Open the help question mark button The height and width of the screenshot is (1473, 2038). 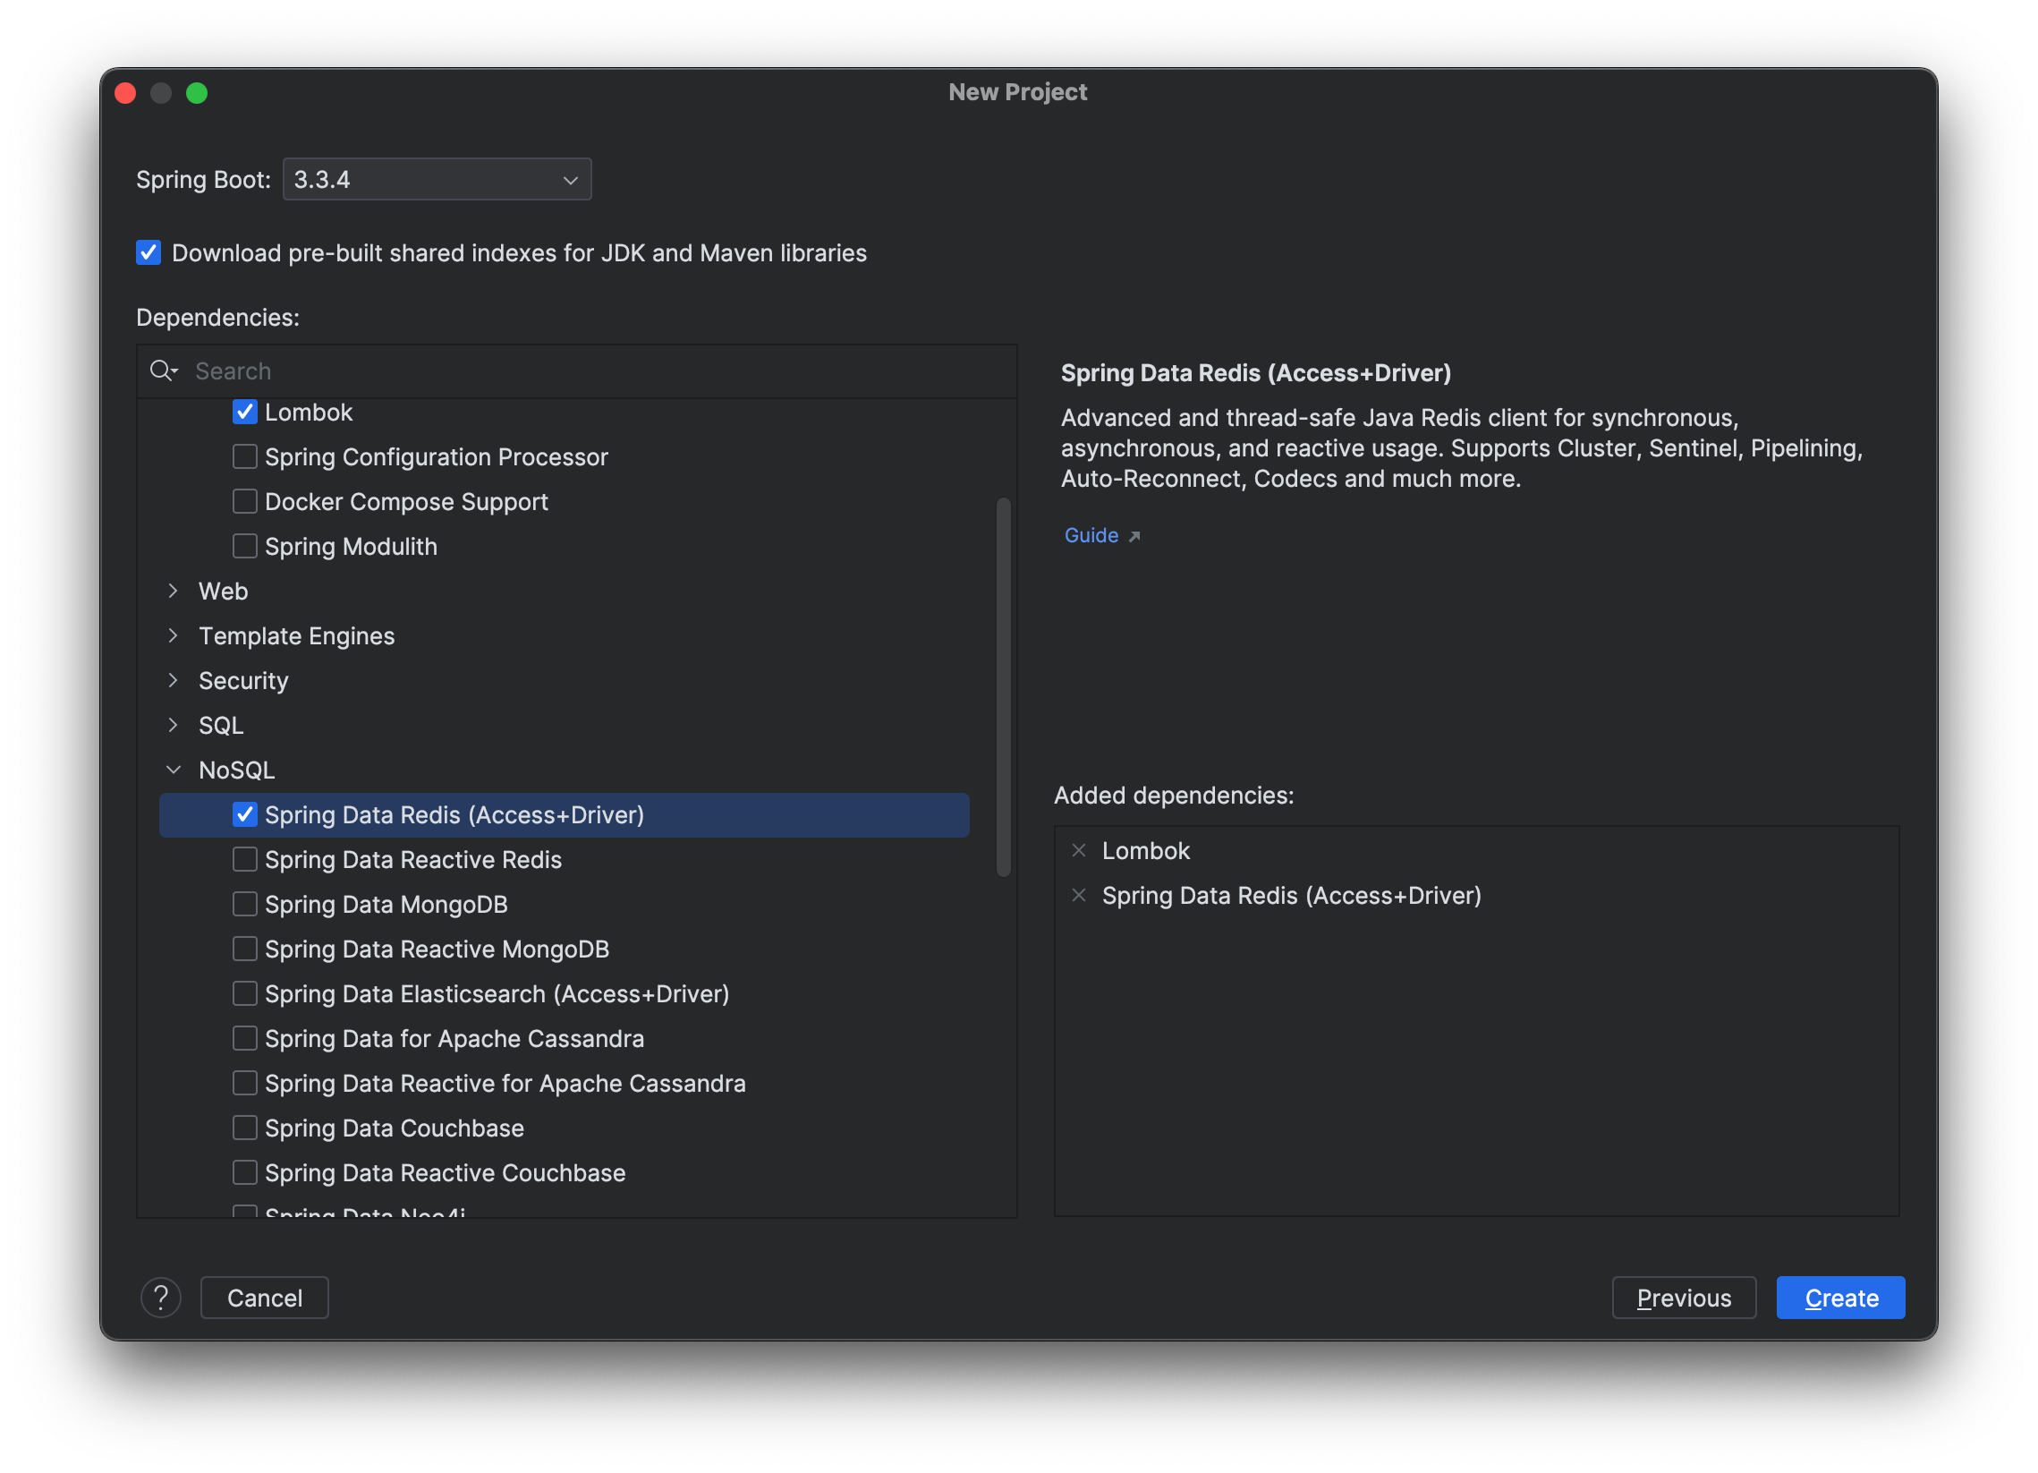click(x=161, y=1298)
